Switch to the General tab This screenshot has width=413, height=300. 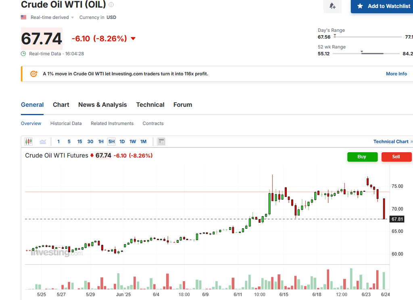(x=32, y=105)
